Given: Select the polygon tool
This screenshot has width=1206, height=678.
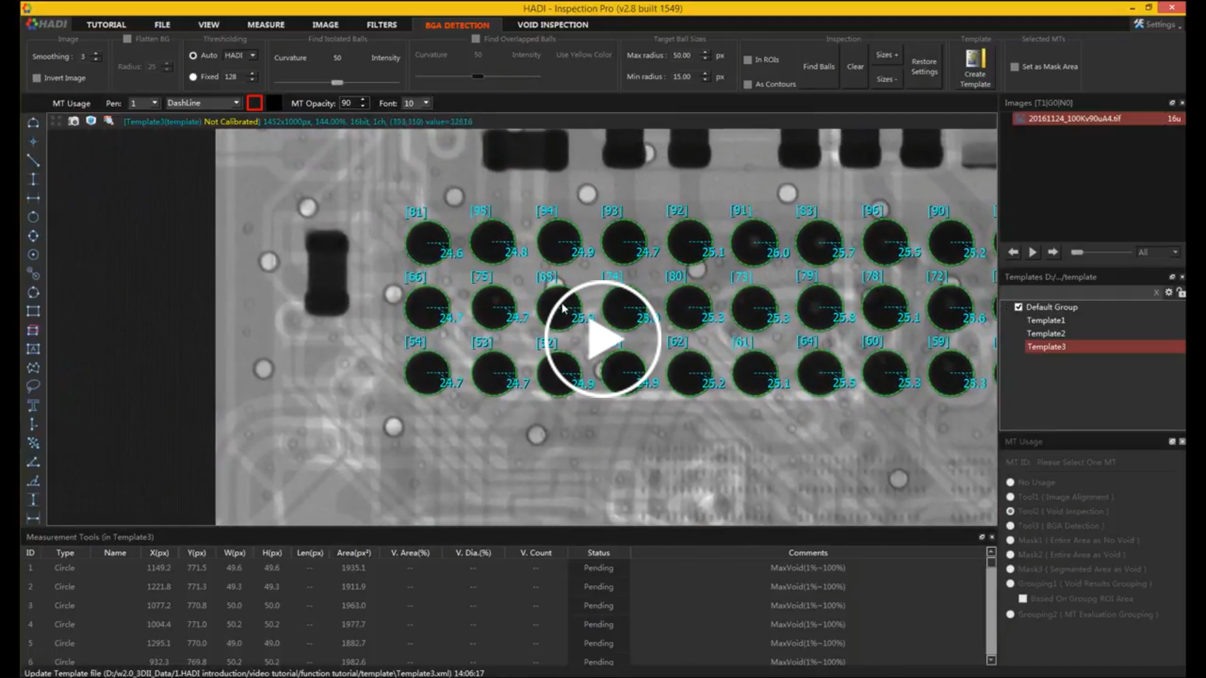Looking at the screenshot, I should pos(33,368).
